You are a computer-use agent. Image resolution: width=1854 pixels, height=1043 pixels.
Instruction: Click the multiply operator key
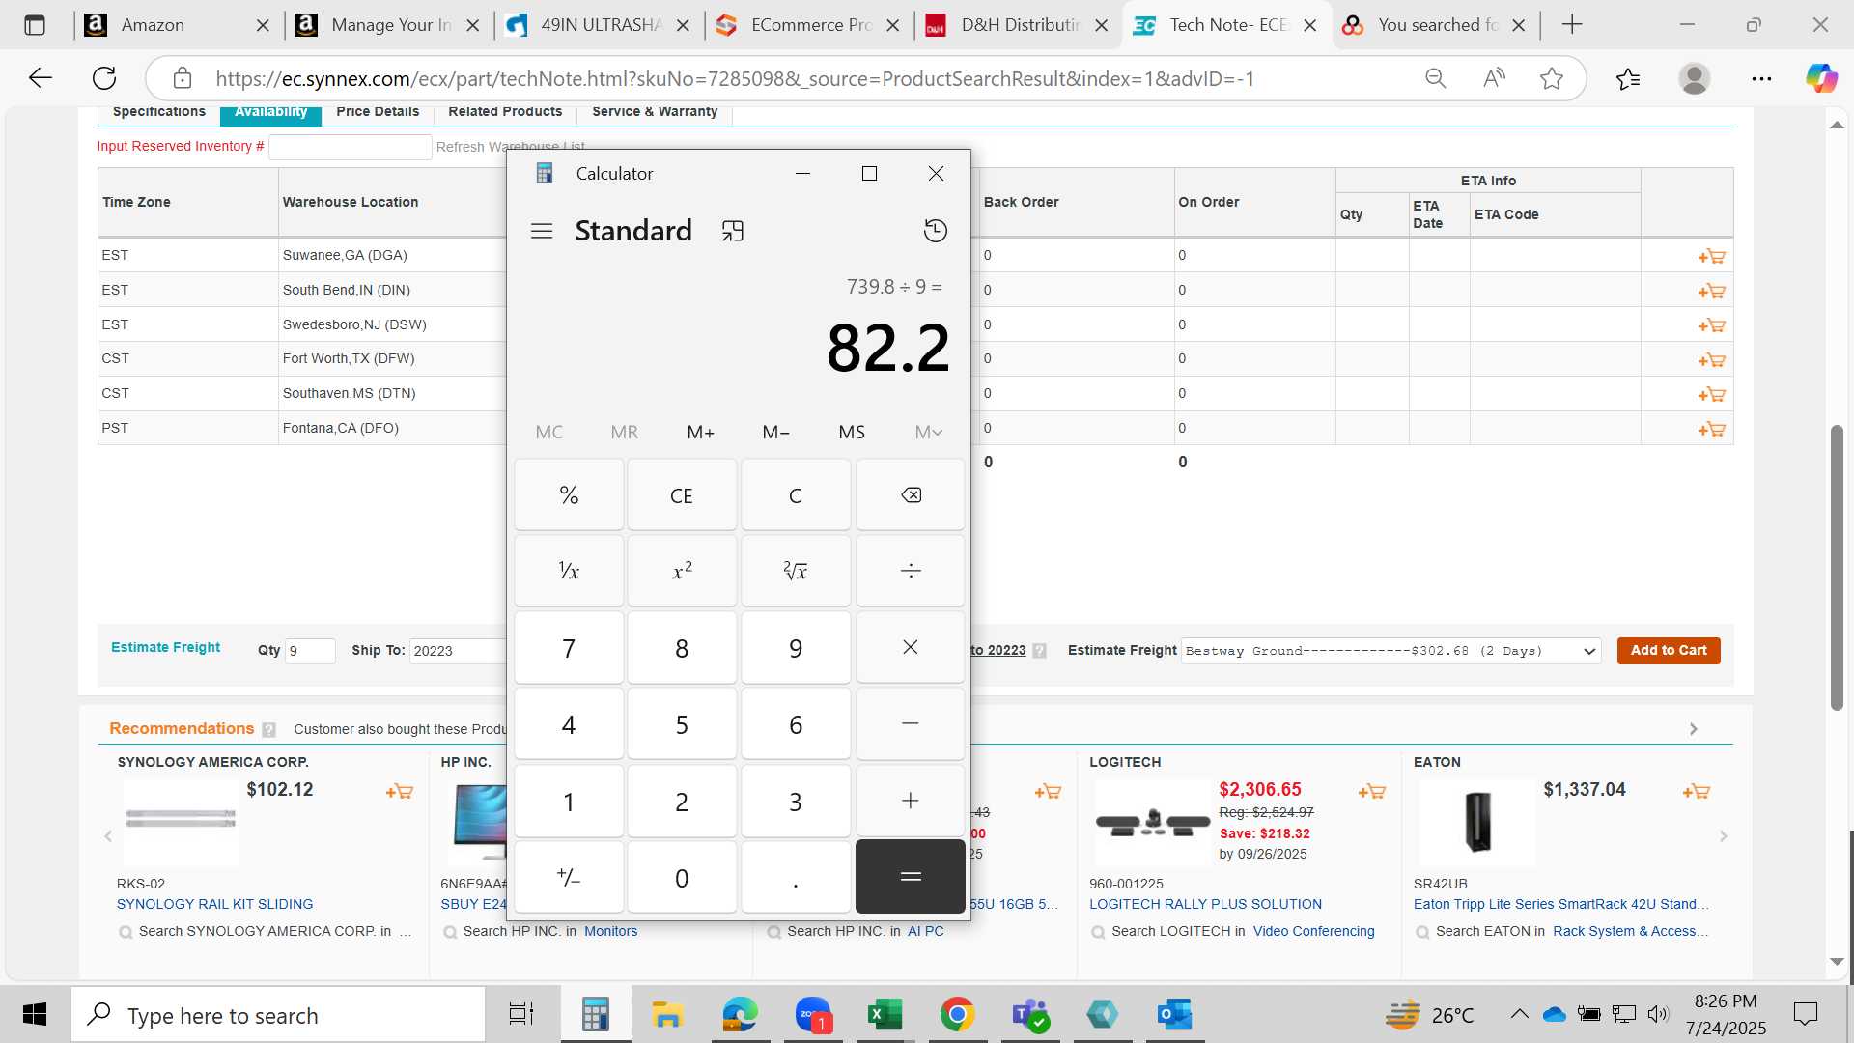tap(910, 648)
